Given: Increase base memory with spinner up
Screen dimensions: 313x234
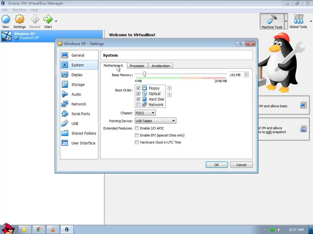Looking at the screenshot, I should coord(246,73).
